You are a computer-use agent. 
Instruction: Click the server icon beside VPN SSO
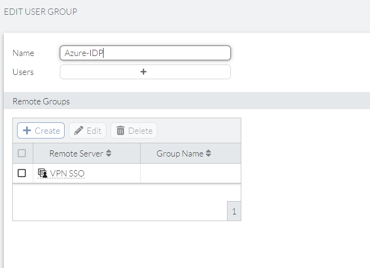coord(43,174)
